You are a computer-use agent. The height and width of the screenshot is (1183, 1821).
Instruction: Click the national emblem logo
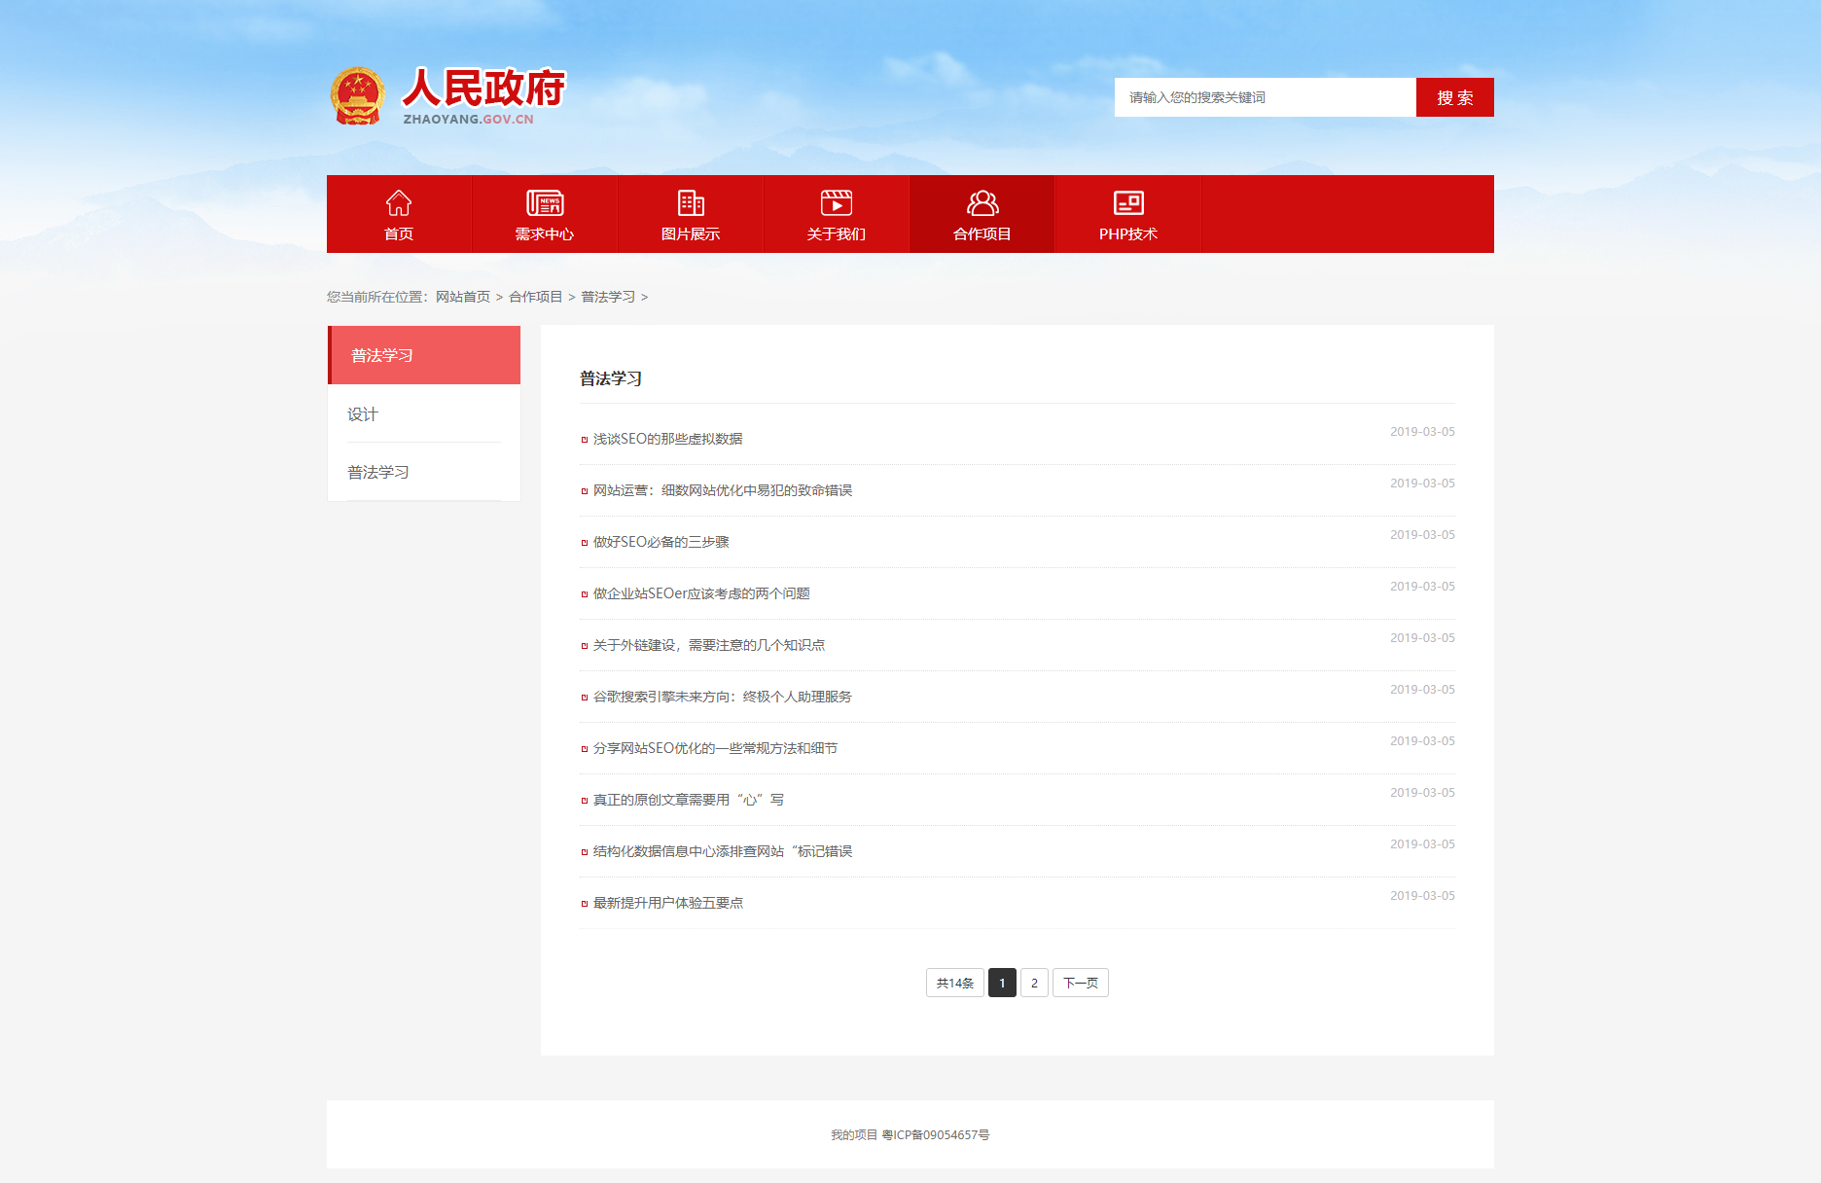tap(358, 96)
